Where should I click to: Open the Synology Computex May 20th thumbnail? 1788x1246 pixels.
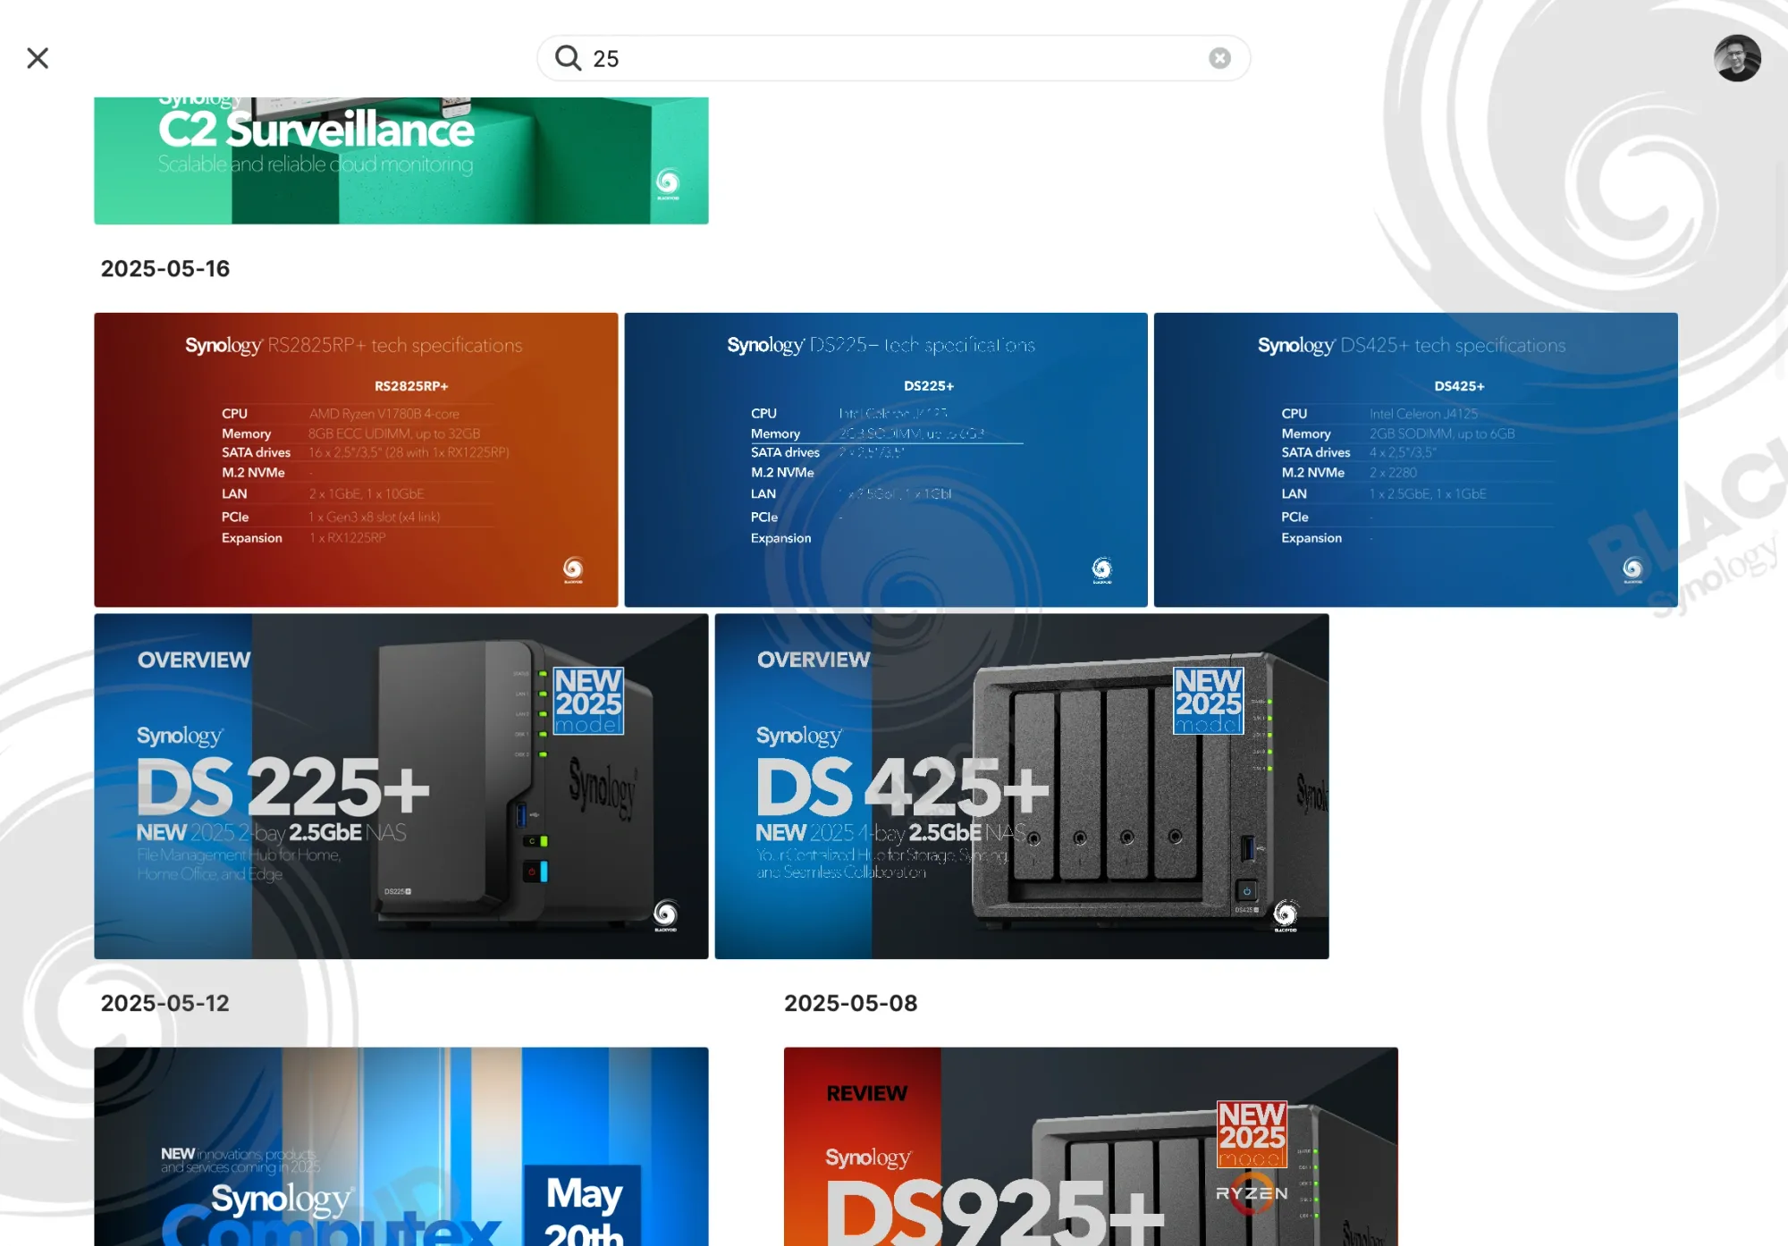(401, 1147)
